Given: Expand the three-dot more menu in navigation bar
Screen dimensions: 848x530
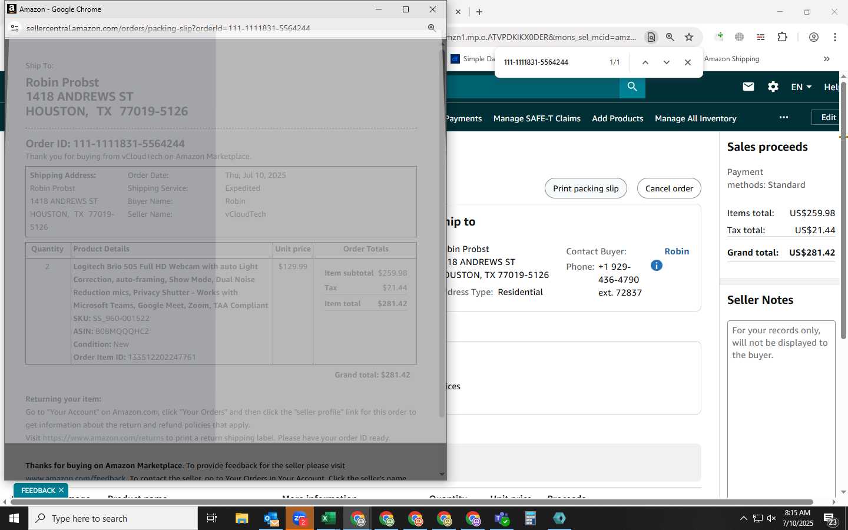Looking at the screenshot, I should [x=784, y=117].
